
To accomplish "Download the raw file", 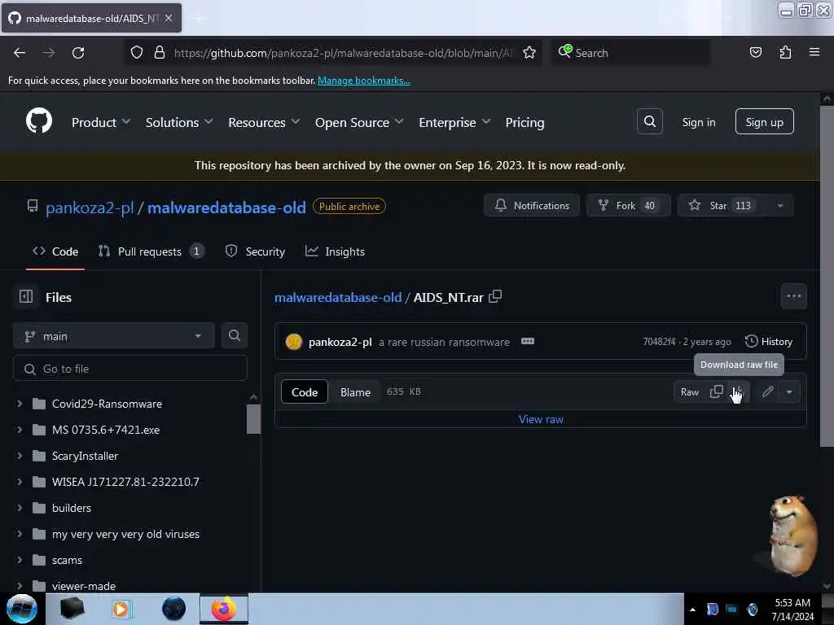I will tap(738, 392).
